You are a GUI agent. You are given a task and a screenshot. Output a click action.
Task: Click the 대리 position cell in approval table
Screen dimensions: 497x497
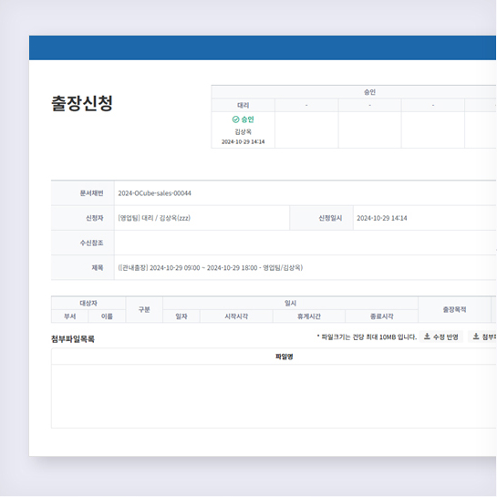pyautogui.click(x=243, y=105)
